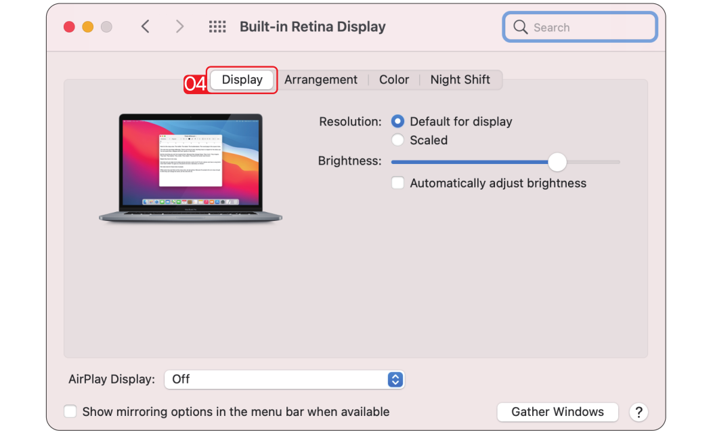The width and height of the screenshot is (711, 439).
Task: Click the MacBook preview image
Action: [190, 168]
